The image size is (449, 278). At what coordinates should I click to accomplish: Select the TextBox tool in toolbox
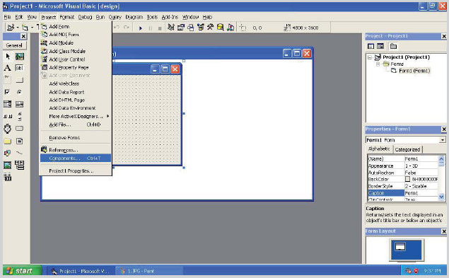[x=20, y=68]
